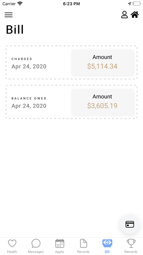The image size is (143, 255).
Task: Open the Charges amount $5,114.34 box
Action: pos(103,63)
